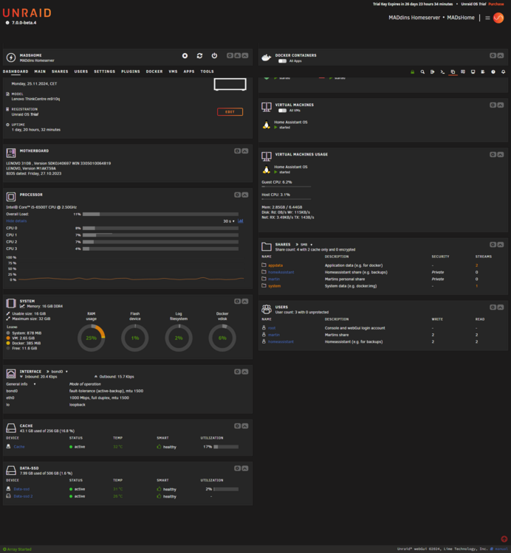The width and height of the screenshot is (511, 553).
Task: Click the Cache utilization bar
Action: click(226, 447)
